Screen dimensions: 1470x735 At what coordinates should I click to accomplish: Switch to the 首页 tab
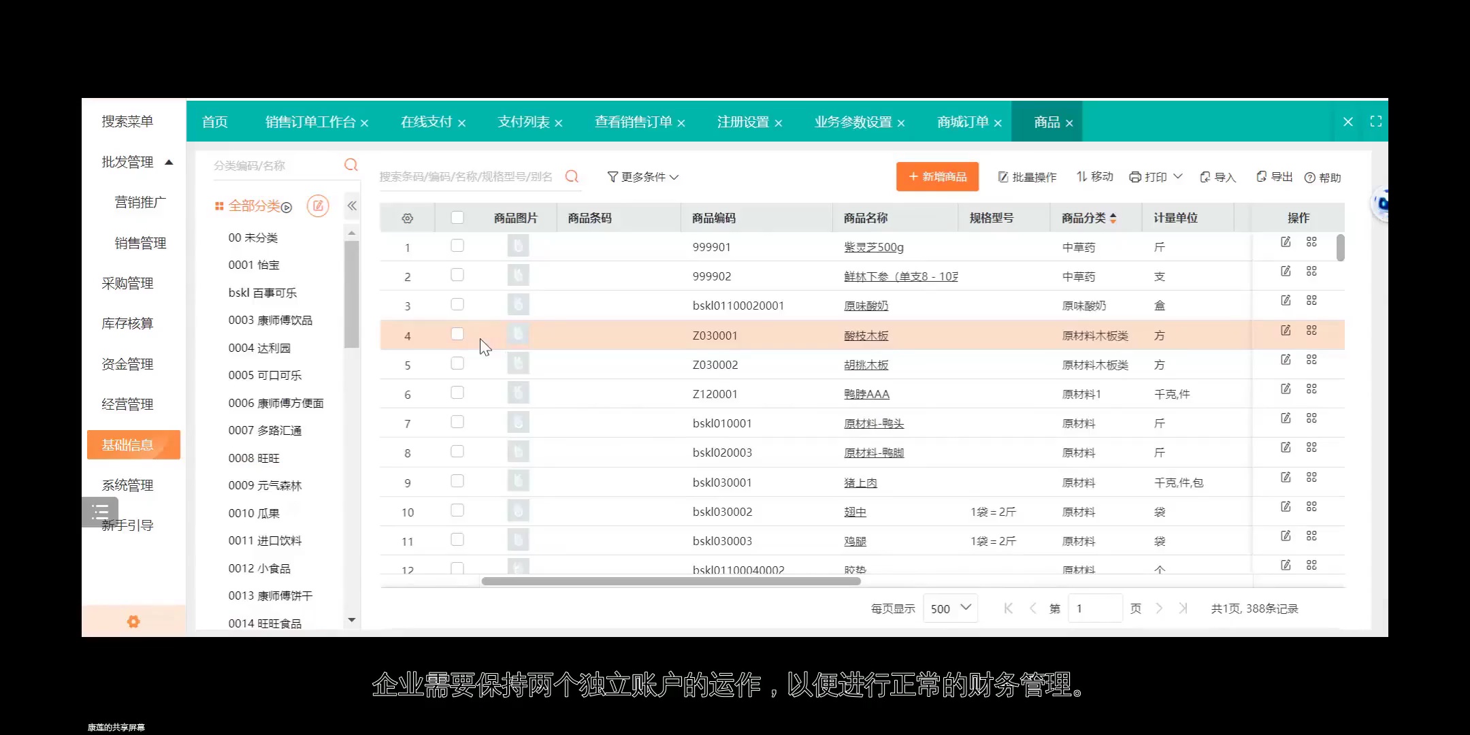click(214, 122)
